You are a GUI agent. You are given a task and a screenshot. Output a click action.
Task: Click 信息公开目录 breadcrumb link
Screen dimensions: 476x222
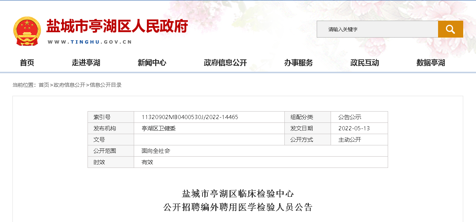click(106, 85)
